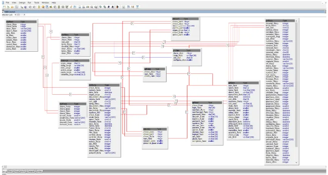Click the left arrow beside Selection List
This screenshot has width=328, height=175.
click(16, 15)
